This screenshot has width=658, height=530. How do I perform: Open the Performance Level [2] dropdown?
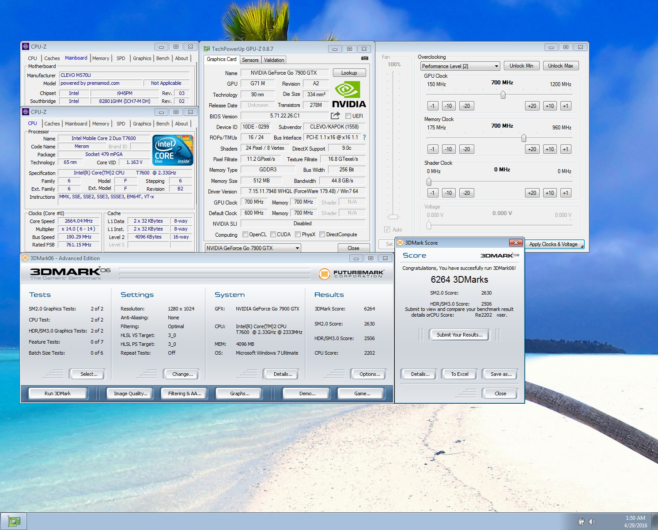click(x=460, y=66)
